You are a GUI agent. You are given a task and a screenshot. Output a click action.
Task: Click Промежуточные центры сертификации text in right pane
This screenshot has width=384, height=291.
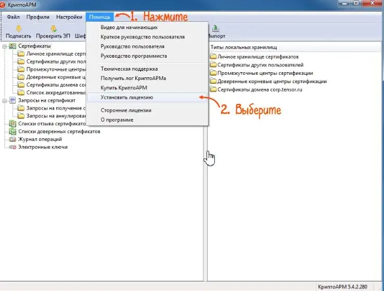point(265,73)
